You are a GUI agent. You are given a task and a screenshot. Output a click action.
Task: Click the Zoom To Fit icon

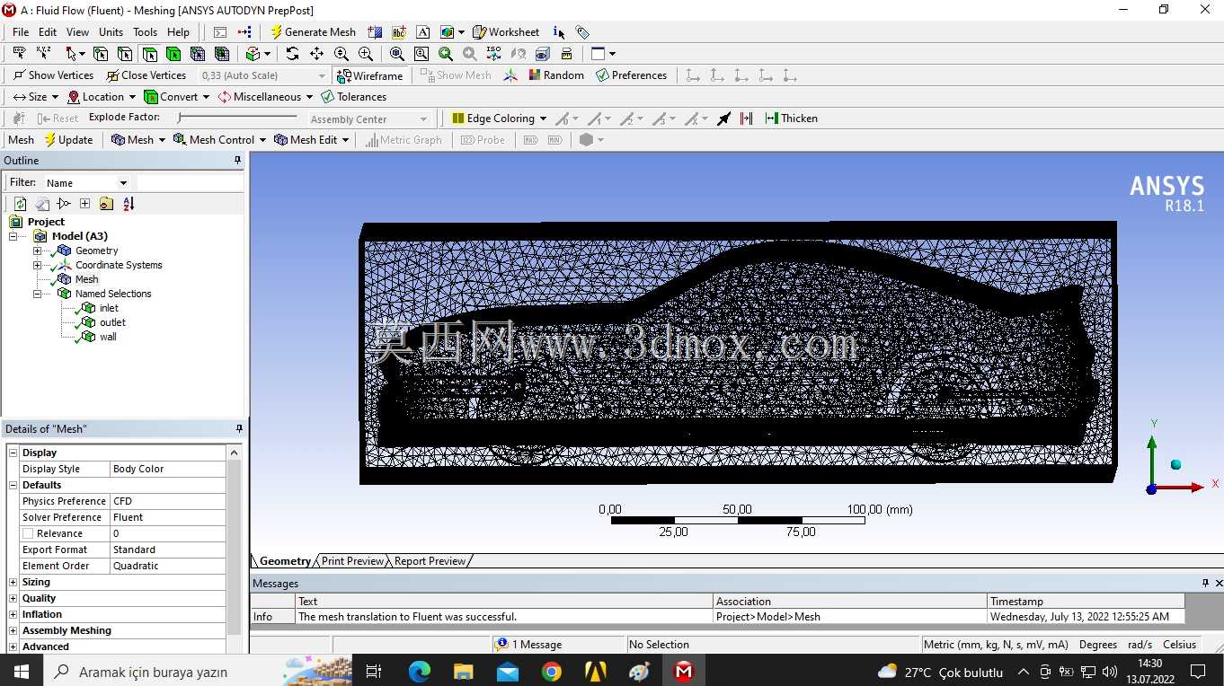pos(396,54)
